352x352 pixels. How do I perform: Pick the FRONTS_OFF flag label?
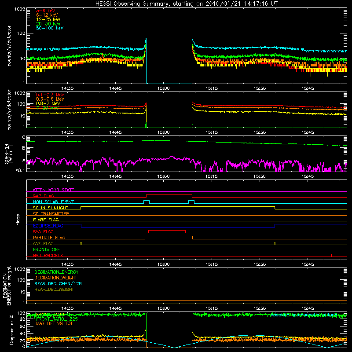point(47,249)
